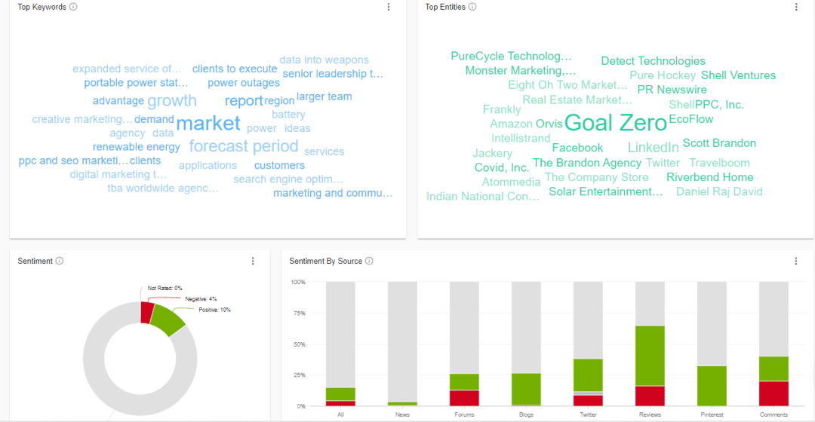Click red negative segment of Comments bar
Screen dimensions: 815x422
[x=773, y=393]
